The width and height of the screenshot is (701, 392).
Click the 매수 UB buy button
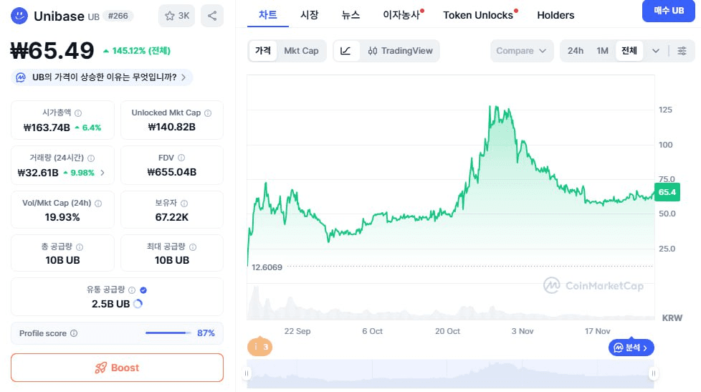[668, 11]
